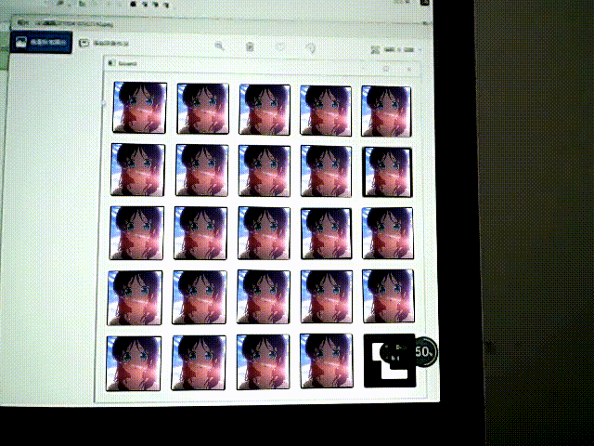This screenshot has width=594, height=446.
Task: Open the image size dropdown at toolbar right
Action: (x=403, y=49)
